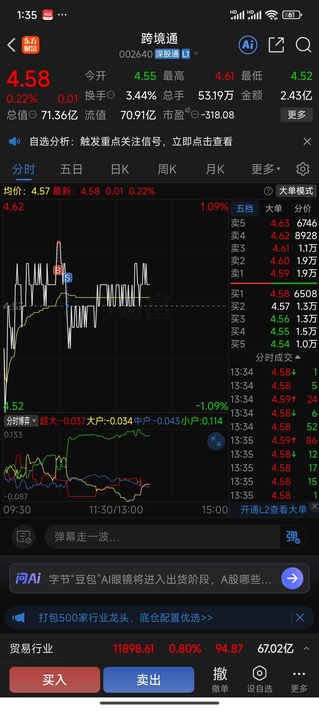Open the bottom 更多 three-dot menu
This screenshot has width=319, height=710.
[x=299, y=679]
